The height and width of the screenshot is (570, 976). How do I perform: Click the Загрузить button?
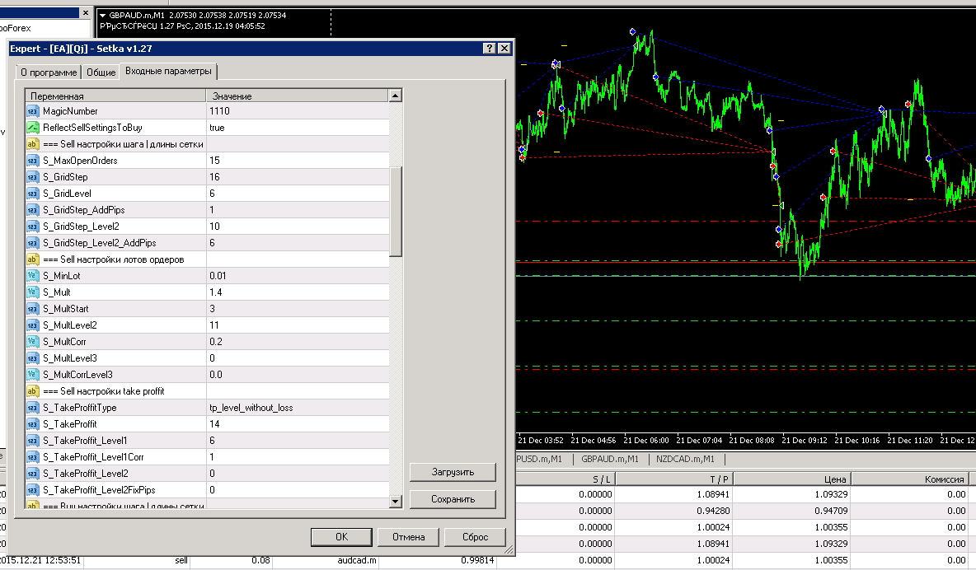[453, 472]
